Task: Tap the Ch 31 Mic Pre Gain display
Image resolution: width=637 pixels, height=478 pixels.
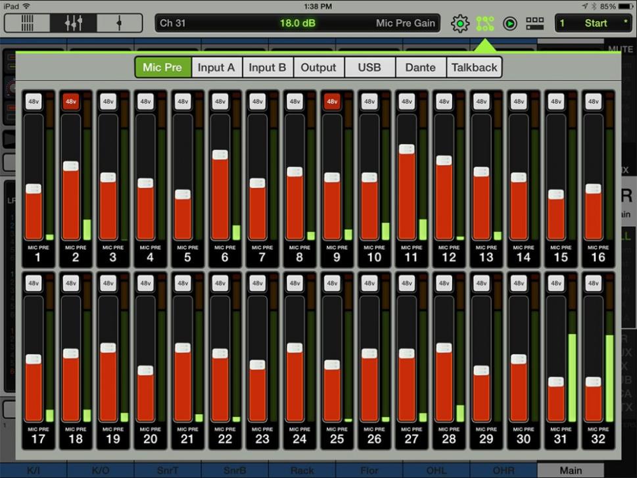Action: 297,24
